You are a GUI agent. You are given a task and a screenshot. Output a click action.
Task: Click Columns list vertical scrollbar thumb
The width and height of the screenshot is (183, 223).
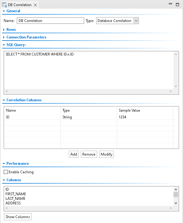[x=176, y=194]
